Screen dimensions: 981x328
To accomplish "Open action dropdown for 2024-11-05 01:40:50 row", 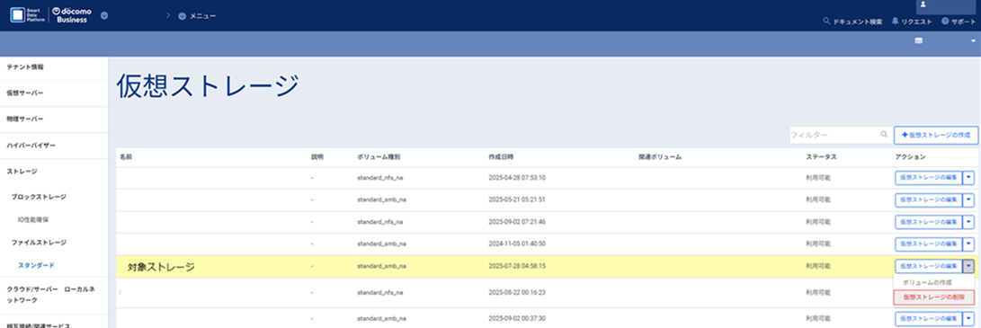I will (x=969, y=244).
